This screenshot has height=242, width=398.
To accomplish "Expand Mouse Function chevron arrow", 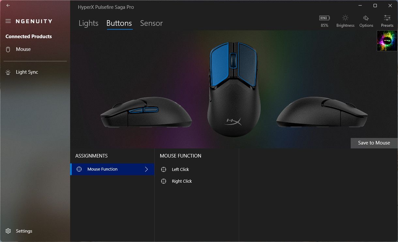I will pos(146,169).
